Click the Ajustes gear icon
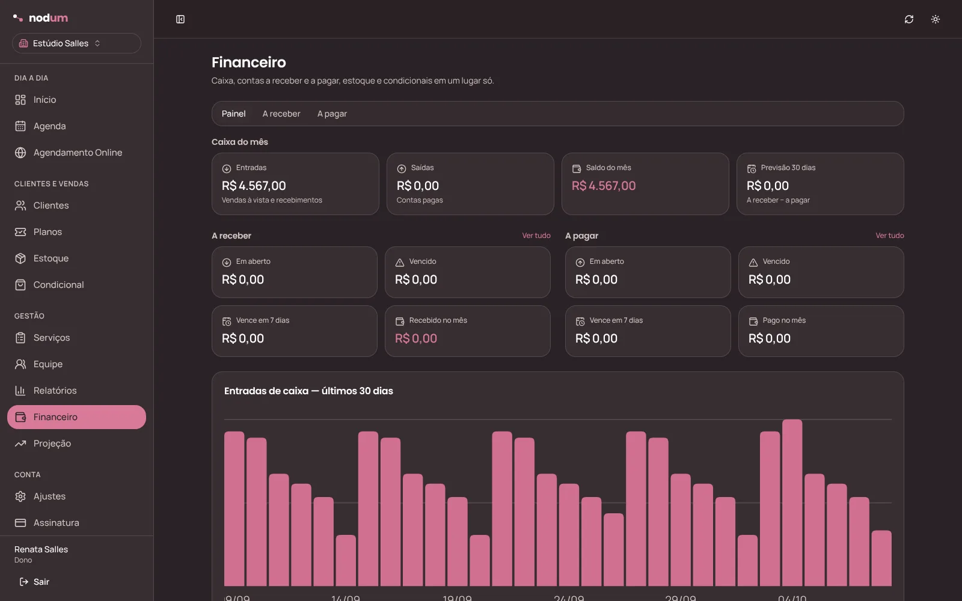962x601 pixels. (x=20, y=496)
